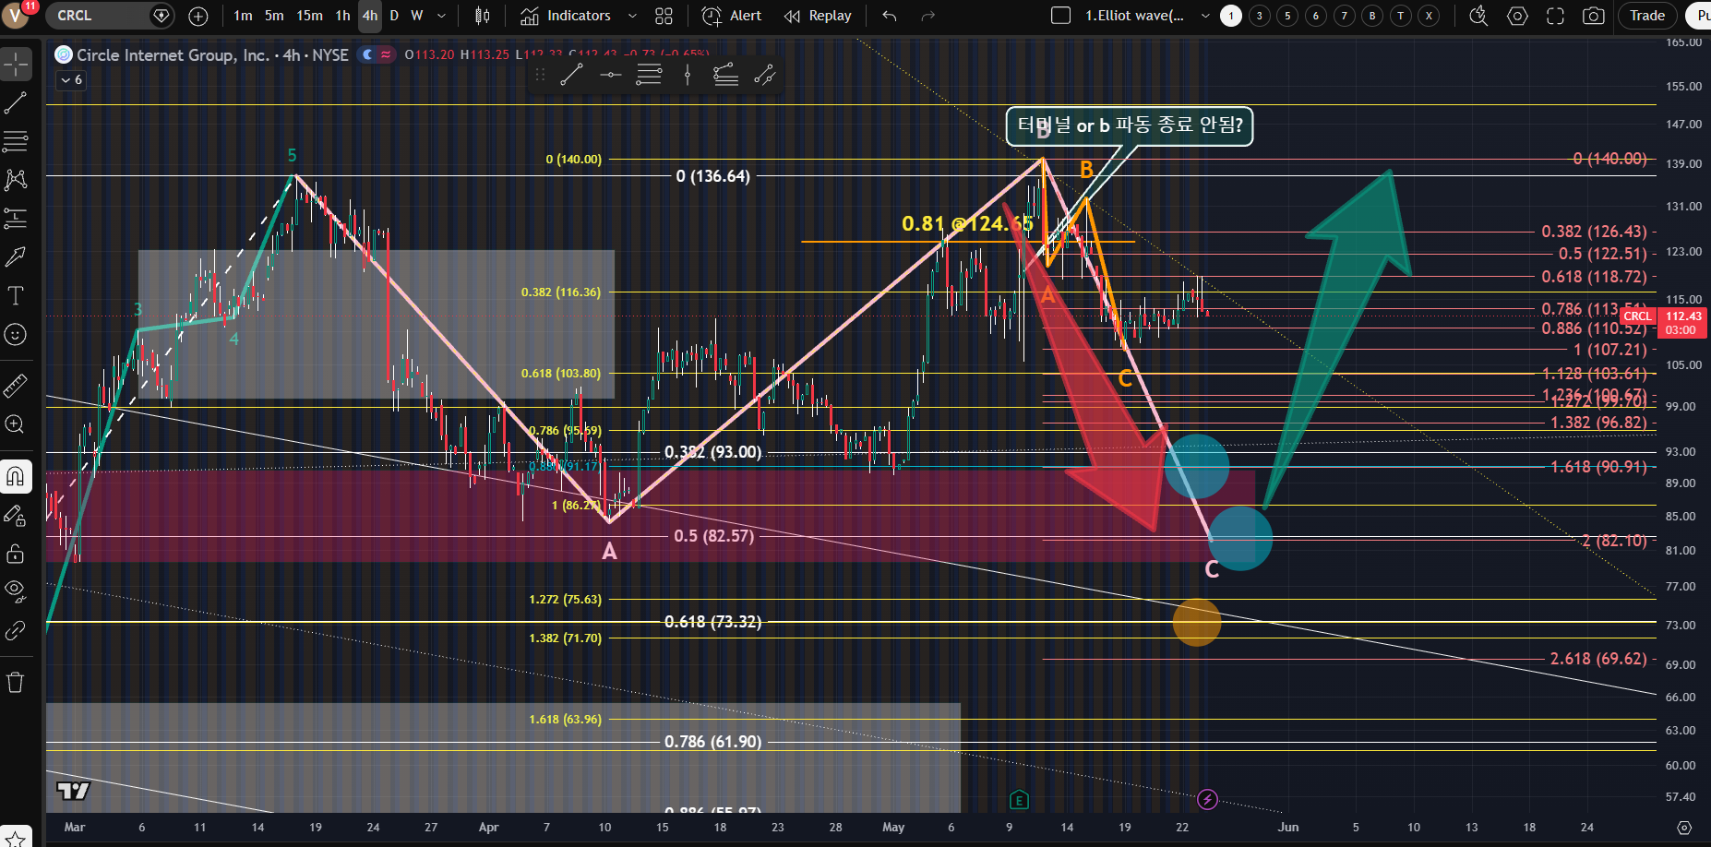
Task: Click the layout setup square icon
Action: 1061,16
